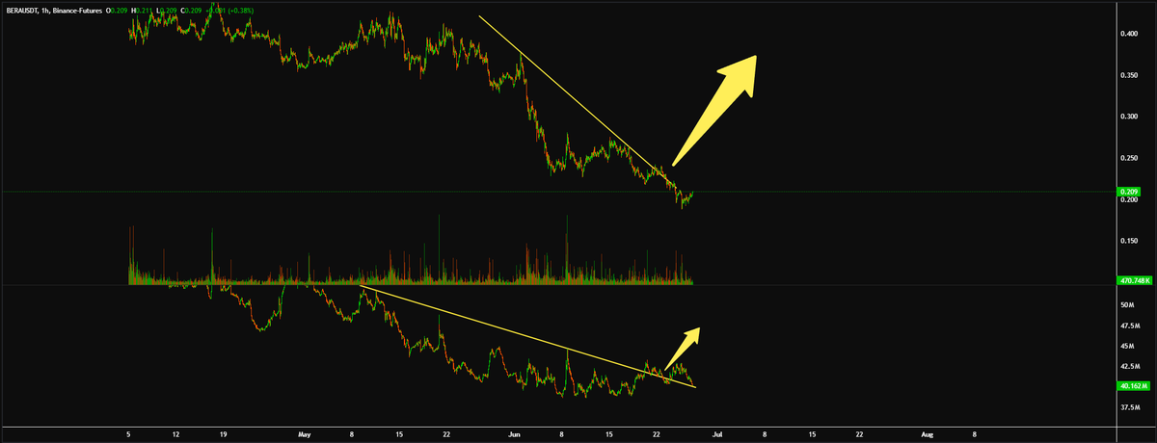Click the 0.300 price axis label
Screen dimensions: 1157x443
coord(1128,117)
